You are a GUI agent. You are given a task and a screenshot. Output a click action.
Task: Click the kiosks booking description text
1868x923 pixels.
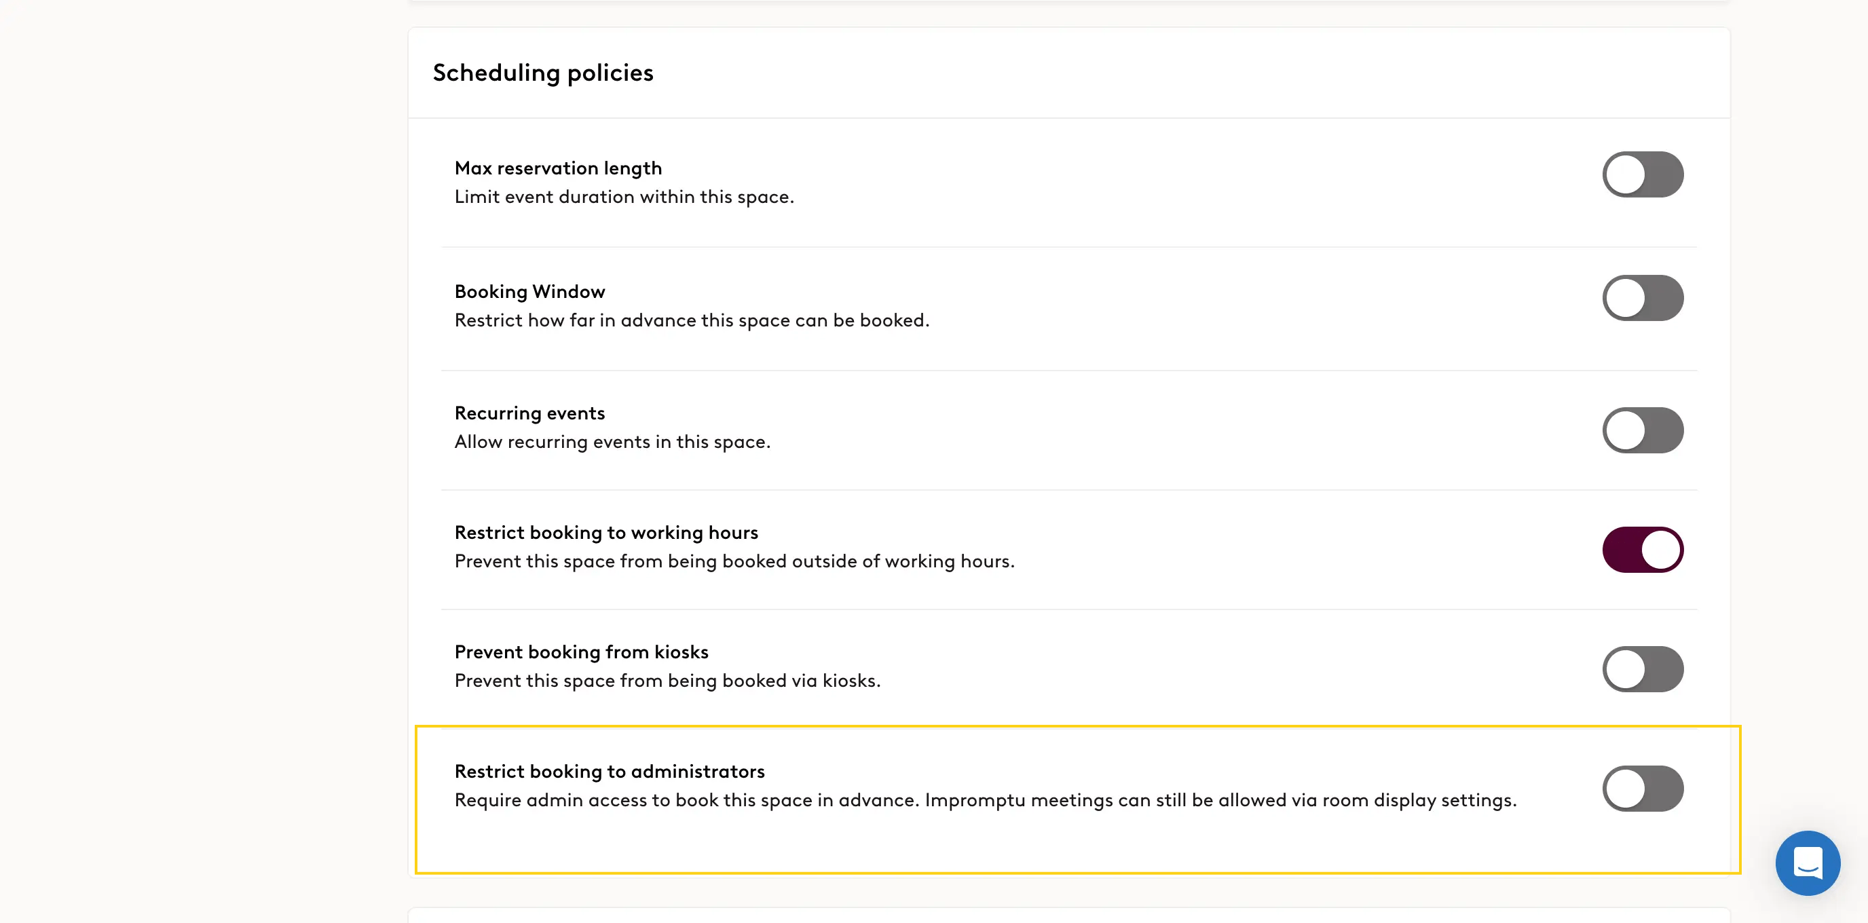click(x=667, y=680)
